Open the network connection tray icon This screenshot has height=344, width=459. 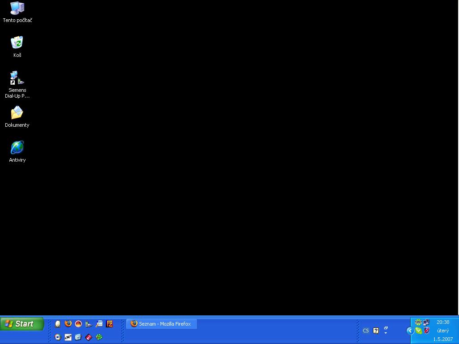click(426, 322)
